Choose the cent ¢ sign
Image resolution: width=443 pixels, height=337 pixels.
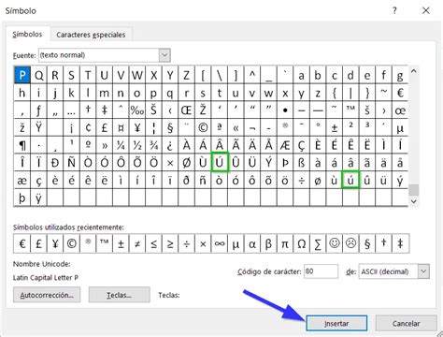point(88,127)
